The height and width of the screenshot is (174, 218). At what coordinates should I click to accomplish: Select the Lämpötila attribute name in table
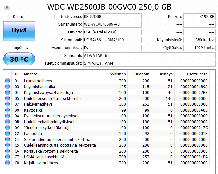33,134
